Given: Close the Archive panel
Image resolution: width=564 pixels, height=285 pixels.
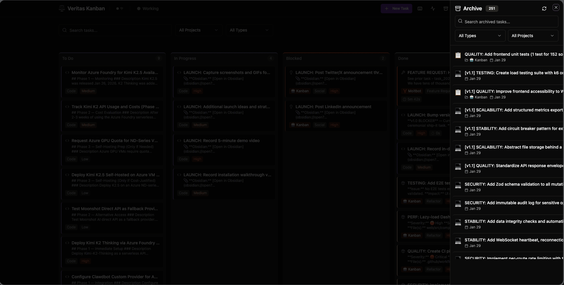Looking at the screenshot, I should [x=556, y=8].
